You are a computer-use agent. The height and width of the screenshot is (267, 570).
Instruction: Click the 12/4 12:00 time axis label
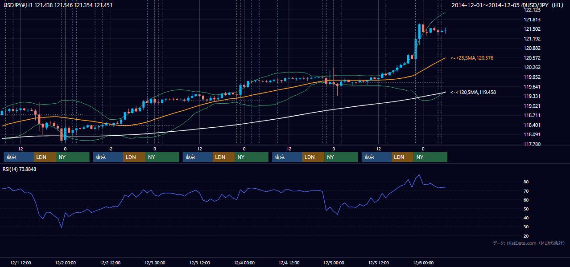[289, 263]
